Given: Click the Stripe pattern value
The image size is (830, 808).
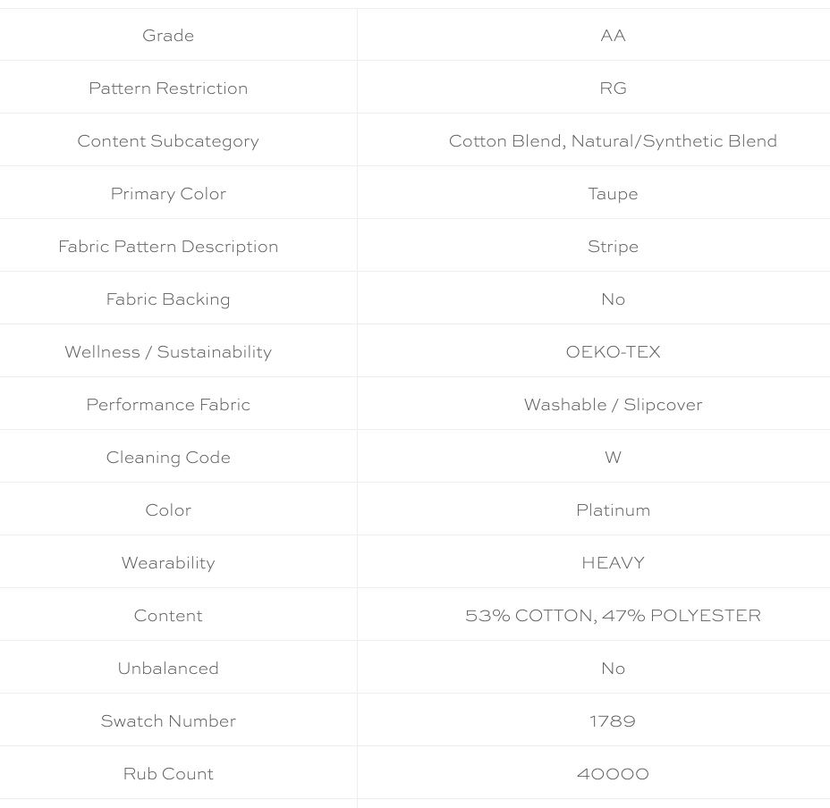Looking at the screenshot, I should pos(613,247).
